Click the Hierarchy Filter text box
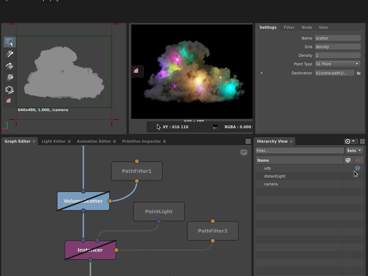368x276 pixels. 300,151
